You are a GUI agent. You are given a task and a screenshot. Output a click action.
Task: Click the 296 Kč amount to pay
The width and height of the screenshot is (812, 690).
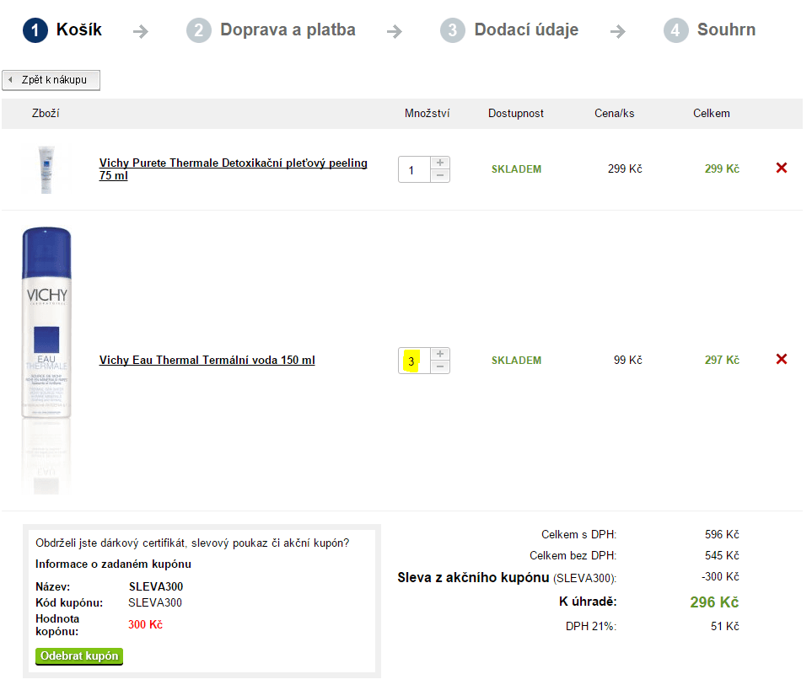click(715, 602)
